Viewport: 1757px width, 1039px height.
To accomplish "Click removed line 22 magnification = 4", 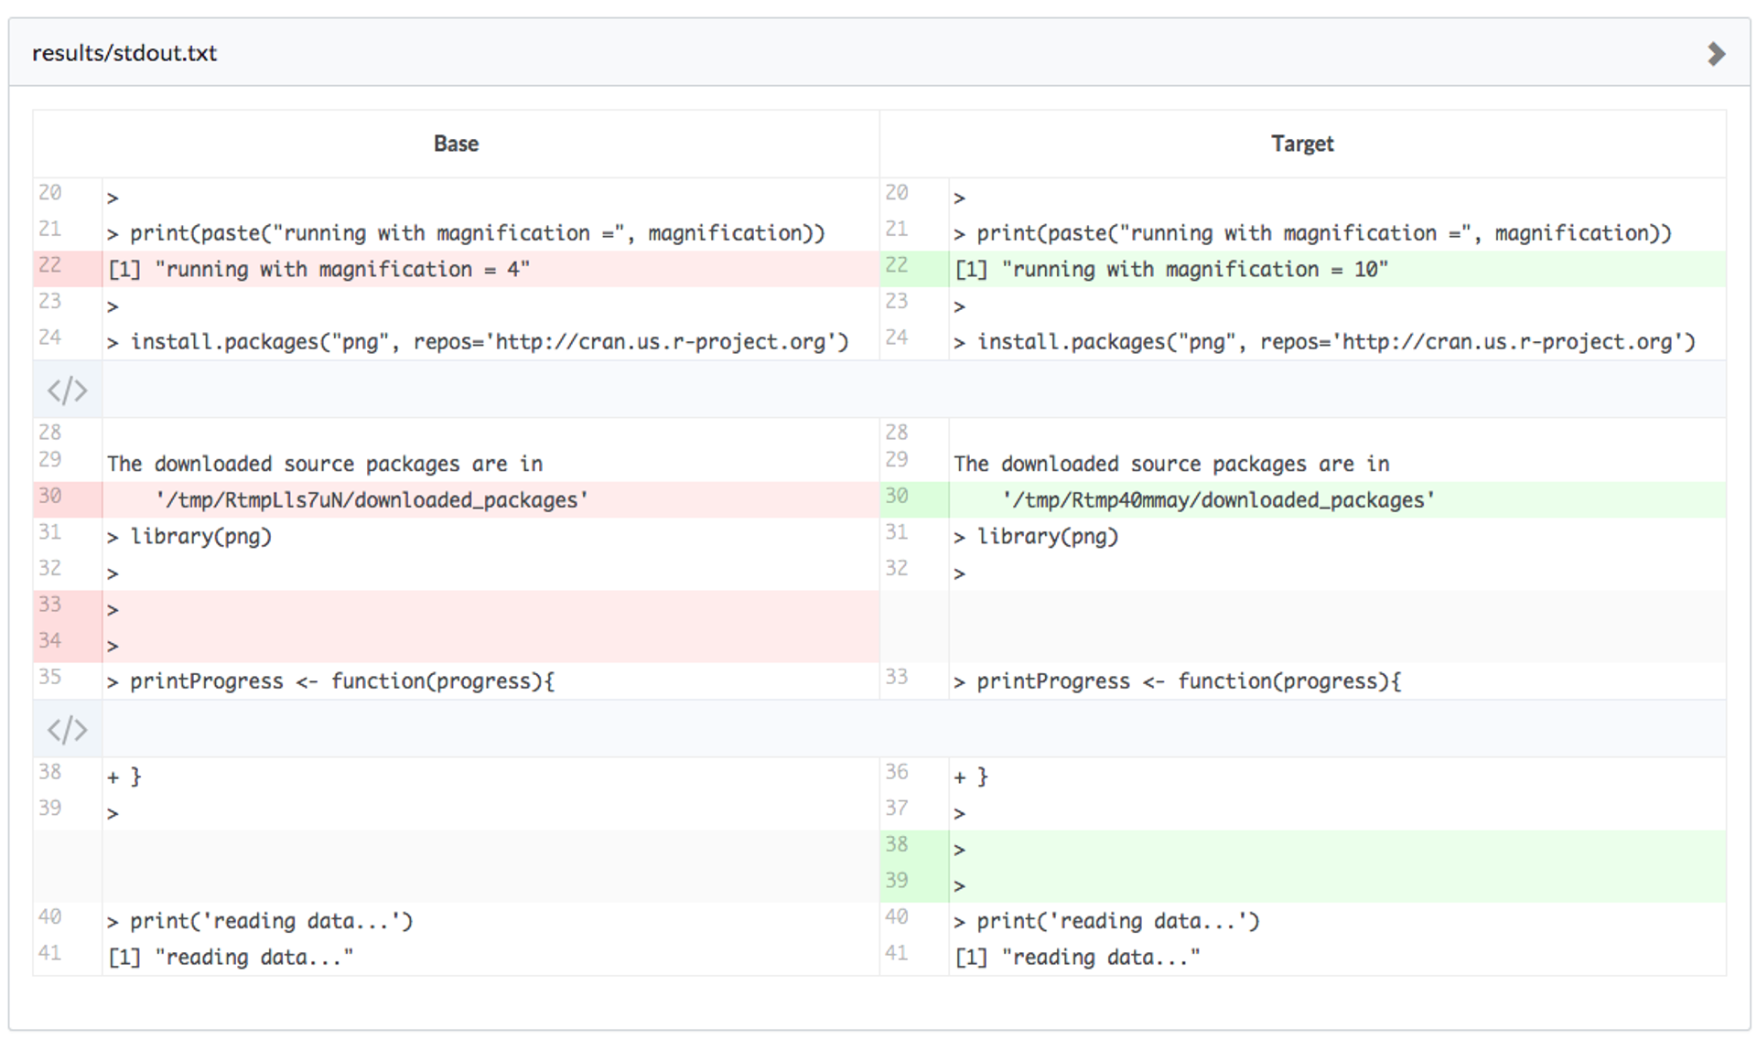I will coord(318,270).
